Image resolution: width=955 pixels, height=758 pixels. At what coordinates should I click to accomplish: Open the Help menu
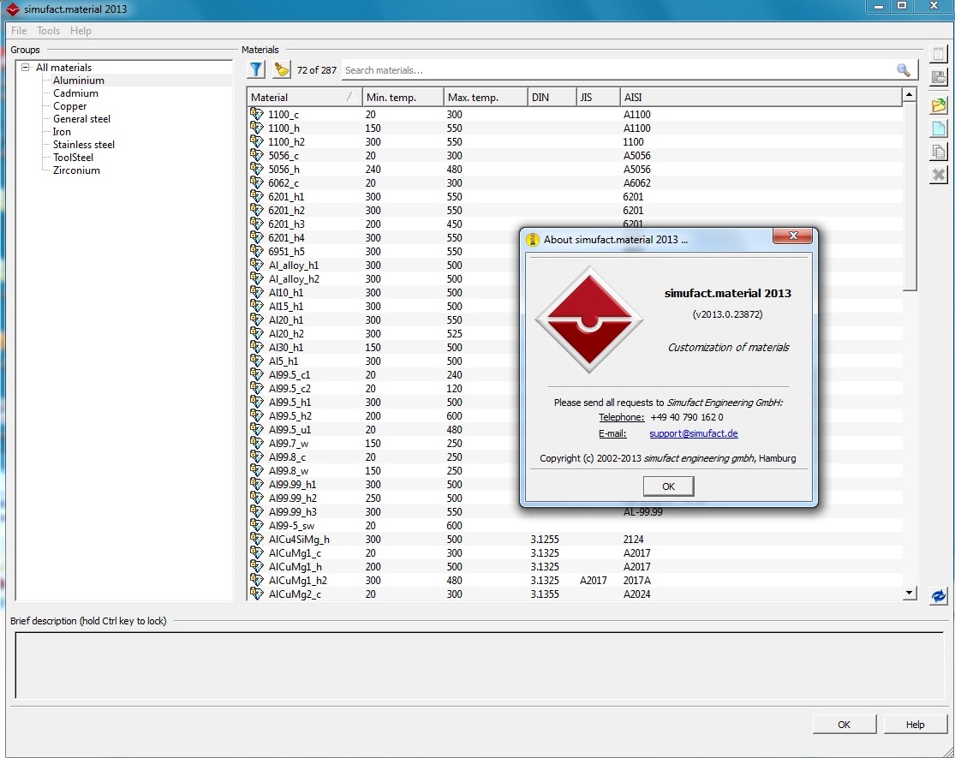[x=81, y=31]
